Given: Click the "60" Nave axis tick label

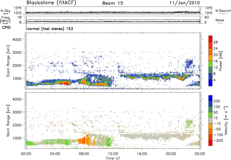Looking at the screenshot, I should coord(206,17).
